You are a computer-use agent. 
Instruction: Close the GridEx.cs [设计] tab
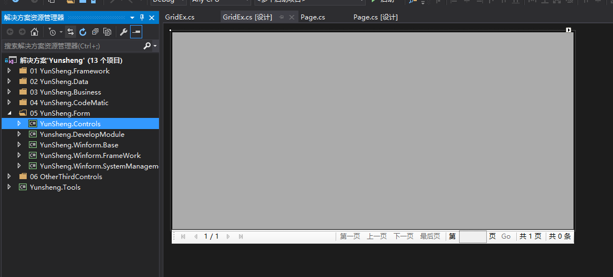pyautogui.click(x=291, y=17)
